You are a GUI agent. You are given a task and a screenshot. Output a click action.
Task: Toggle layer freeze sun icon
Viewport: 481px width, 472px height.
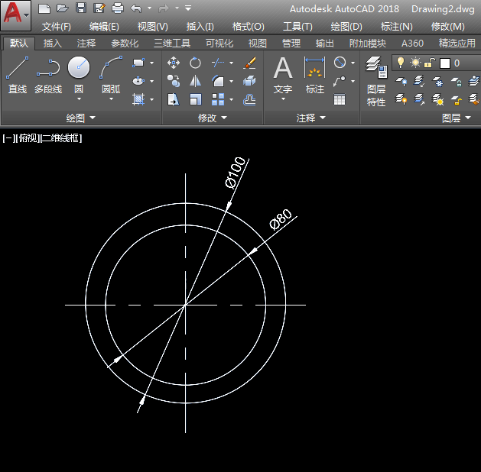click(415, 63)
